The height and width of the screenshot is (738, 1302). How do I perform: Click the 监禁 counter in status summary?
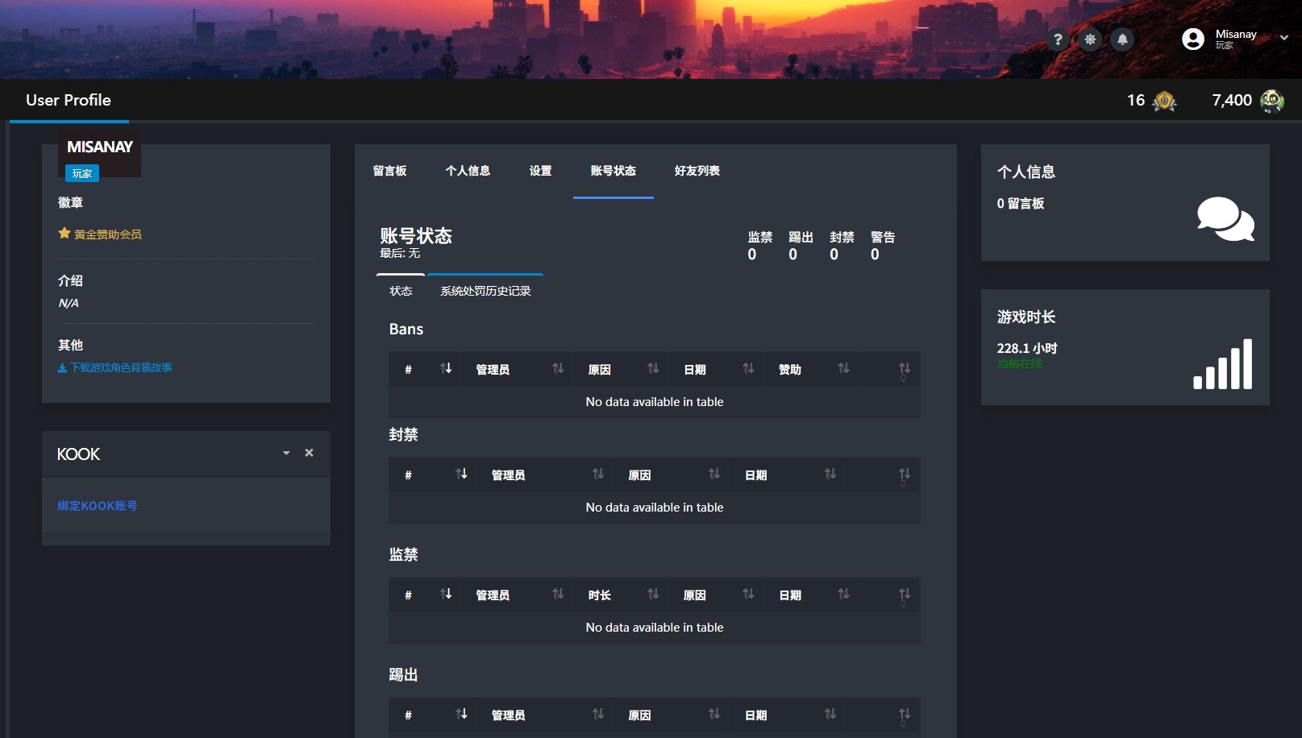point(759,246)
